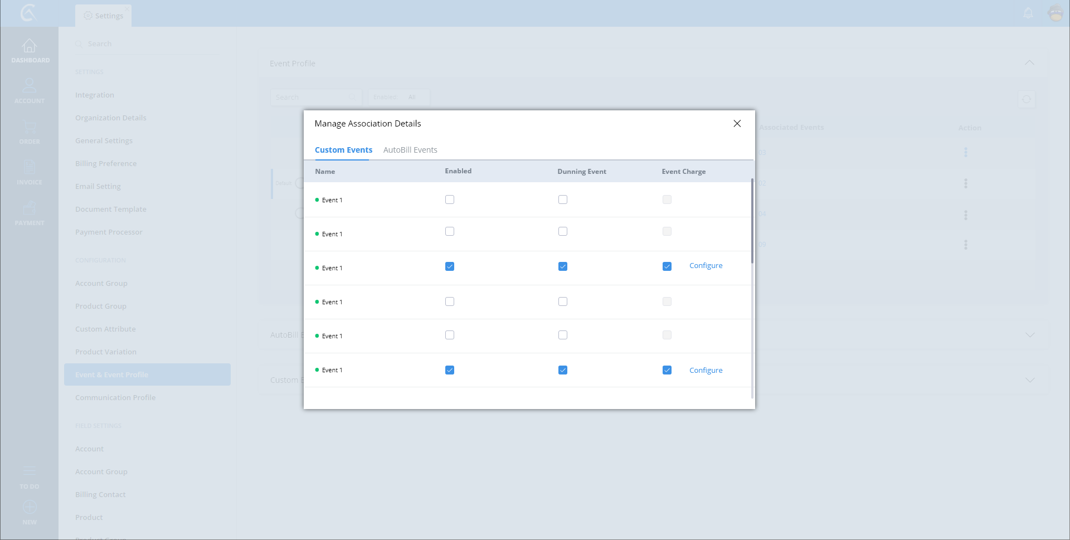Click Configure link in the last row

click(706, 371)
